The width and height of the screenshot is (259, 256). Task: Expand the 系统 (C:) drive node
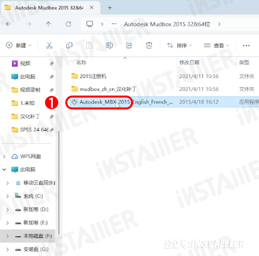pos(7,196)
